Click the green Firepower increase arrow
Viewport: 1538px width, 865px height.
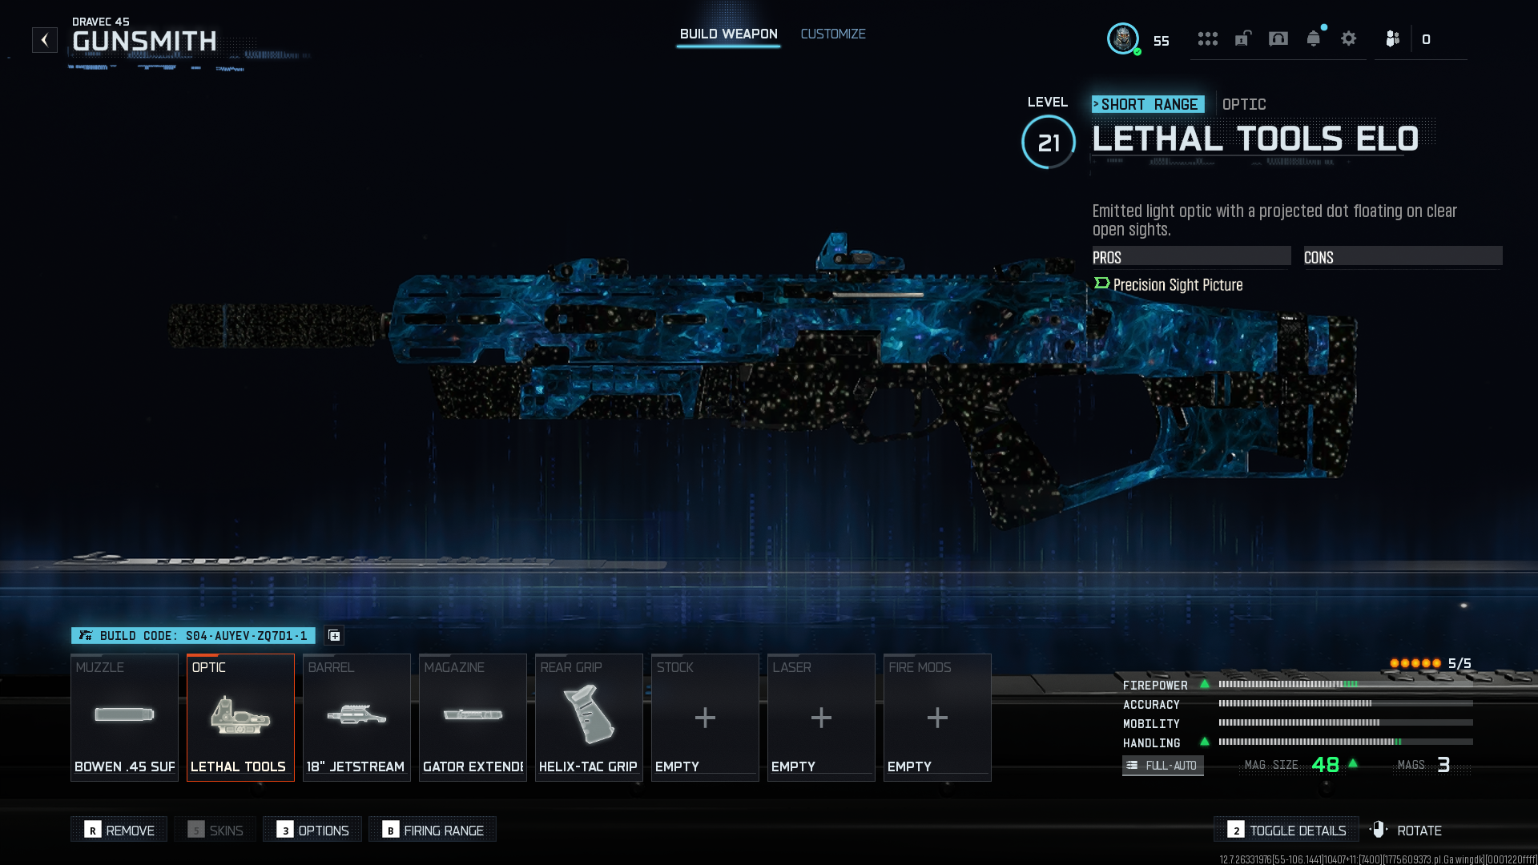(1205, 684)
